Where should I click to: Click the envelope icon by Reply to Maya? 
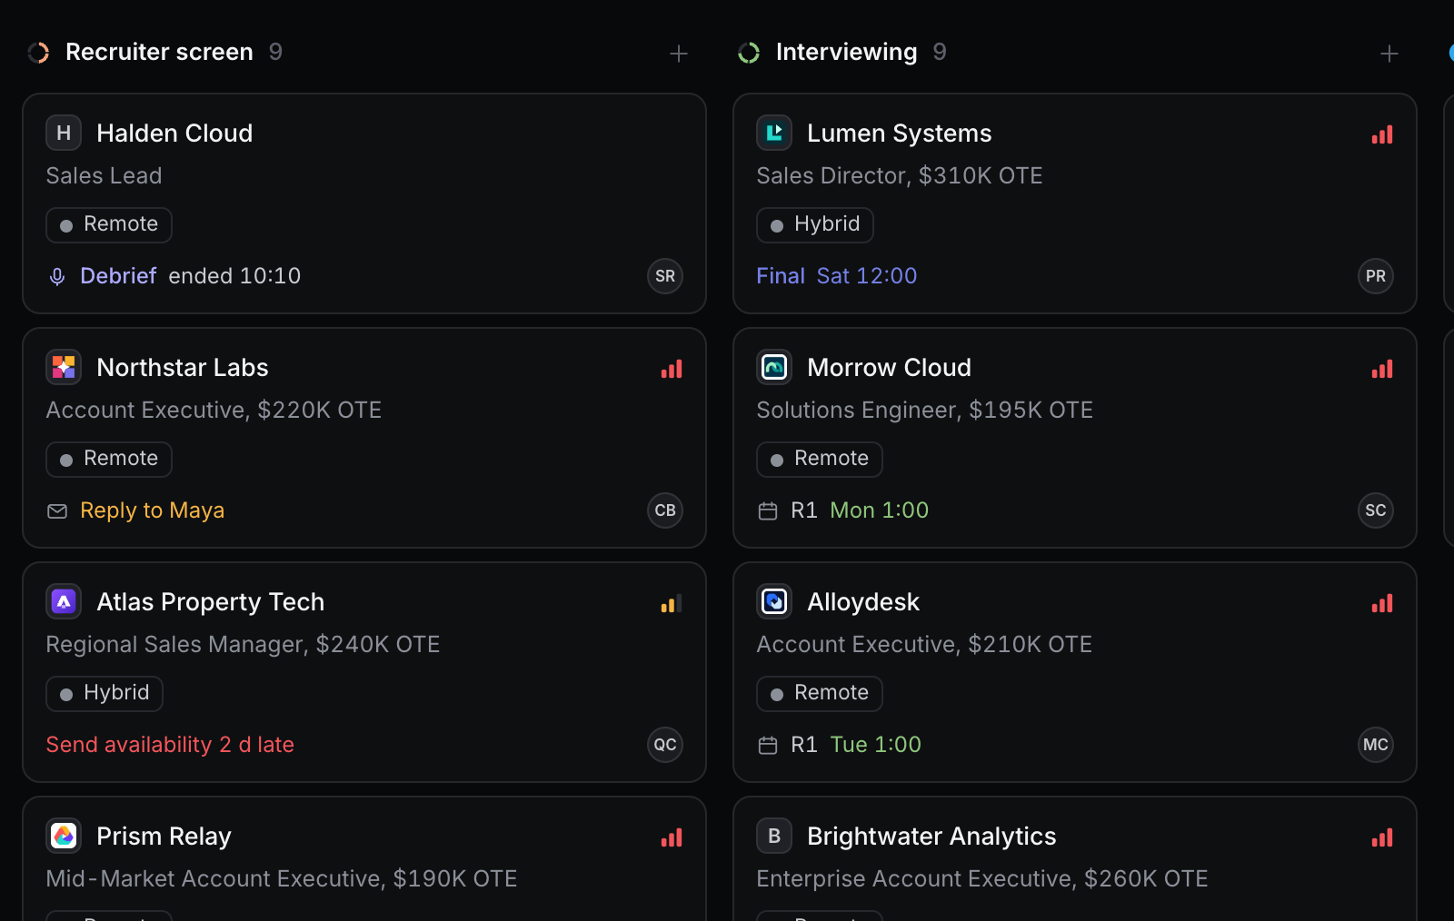point(57,511)
